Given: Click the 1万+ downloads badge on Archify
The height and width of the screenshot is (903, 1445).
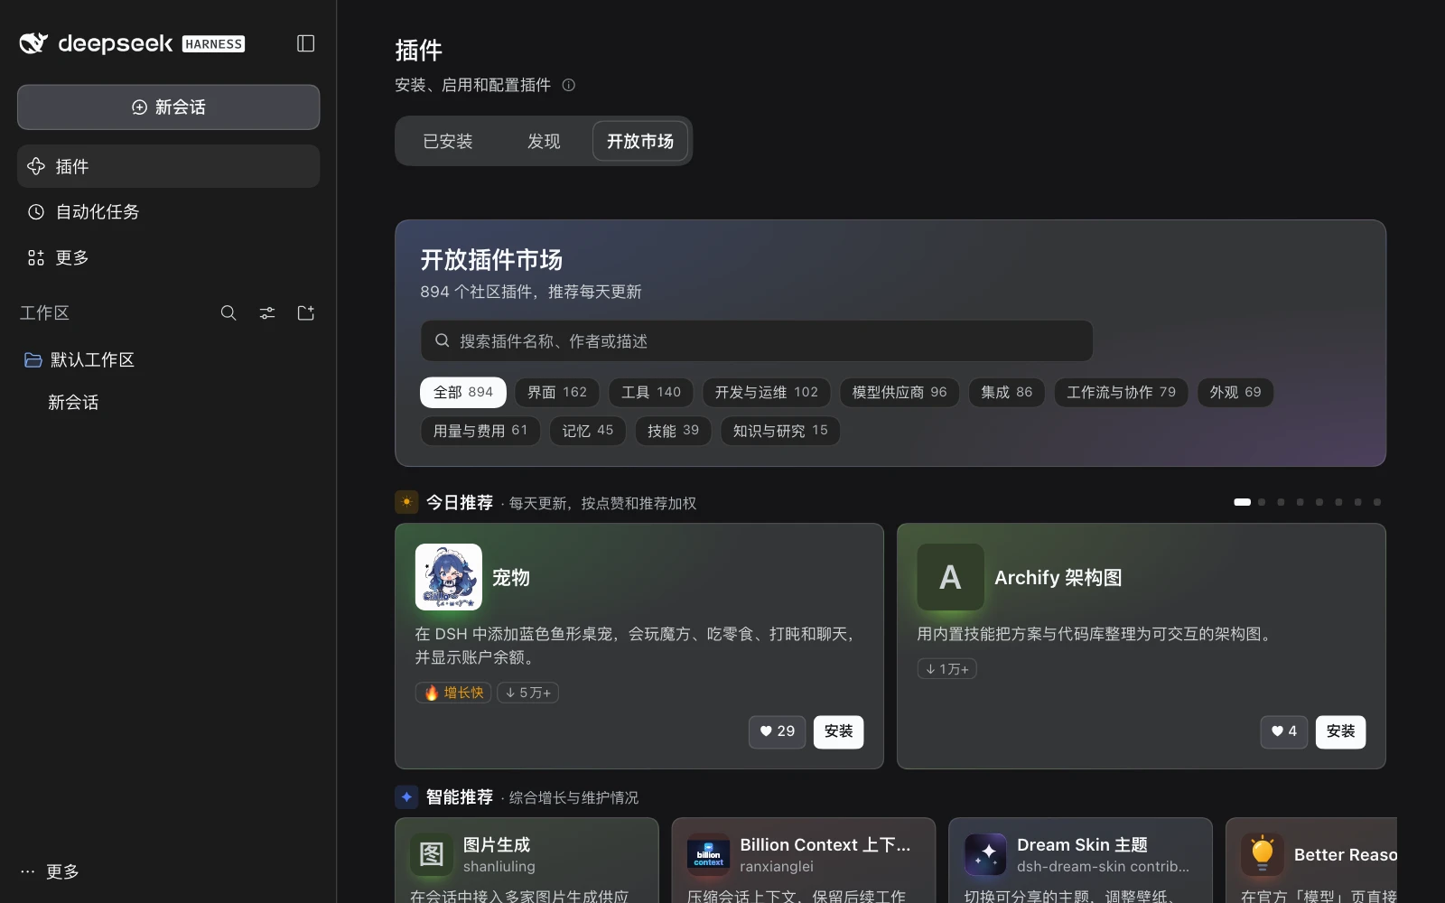Looking at the screenshot, I should coord(947,669).
